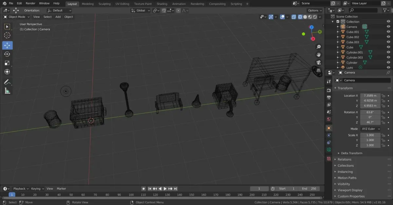The height and width of the screenshot is (205, 393).
Task: Click the End frame 250 field
Action: (309, 189)
